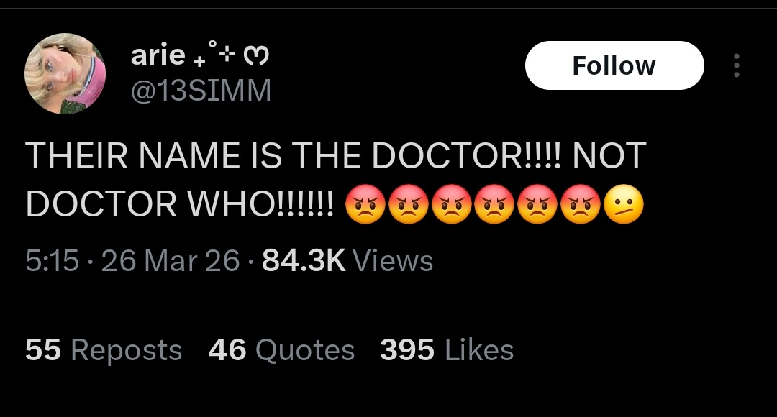Open the three-dot more options menu

pos(735,65)
